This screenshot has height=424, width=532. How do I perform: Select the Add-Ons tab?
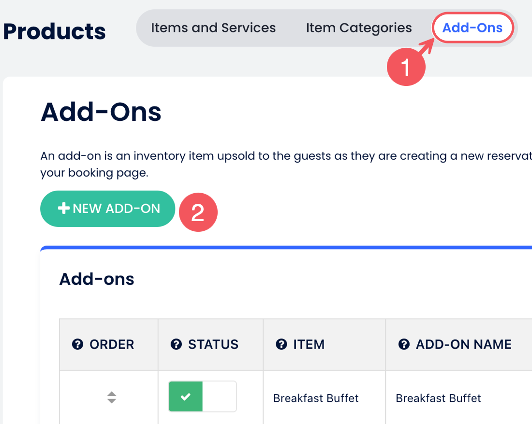coord(473,28)
